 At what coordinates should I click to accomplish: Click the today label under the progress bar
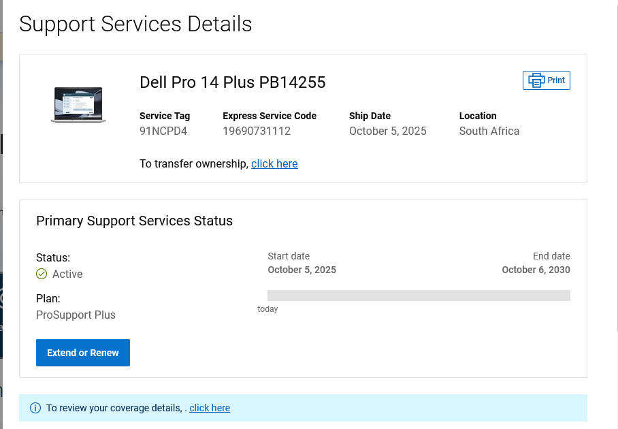267,309
